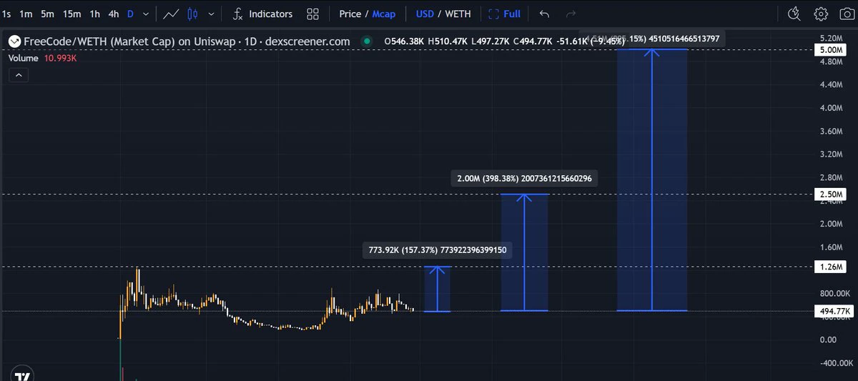Switch to the 1m timeframe
The width and height of the screenshot is (858, 381).
pyautogui.click(x=26, y=14)
